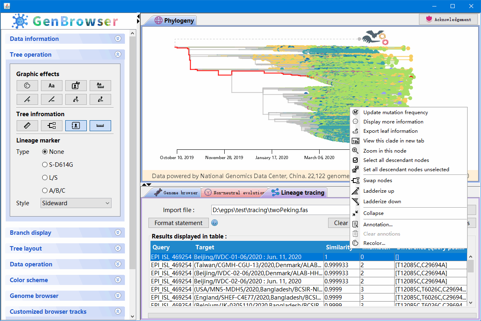Image resolution: width=481 pixels, height=321 pixels.
Task: Click the font settings Aa icon
Action: [x=52, y=85]
